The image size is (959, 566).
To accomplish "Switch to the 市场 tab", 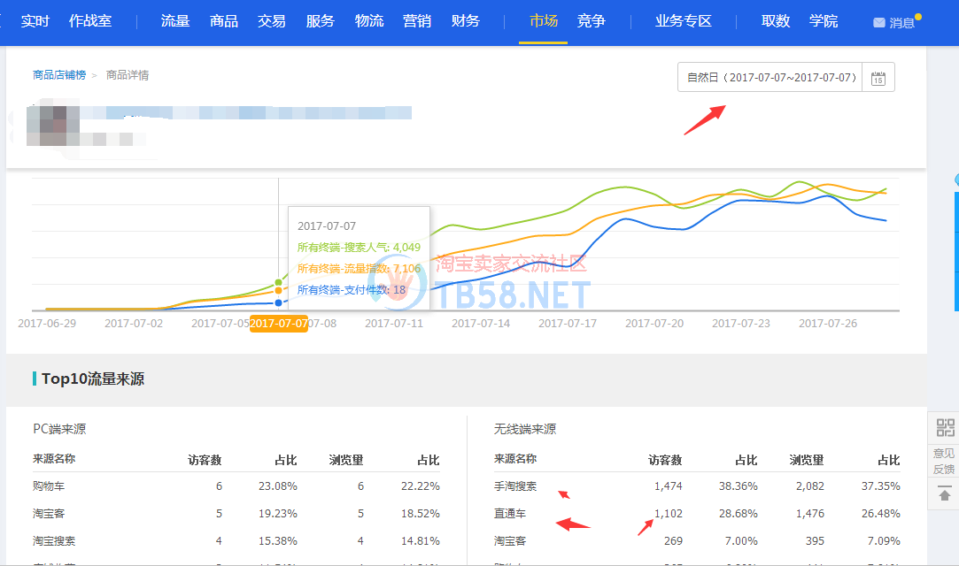I will (x=543, y=21).
